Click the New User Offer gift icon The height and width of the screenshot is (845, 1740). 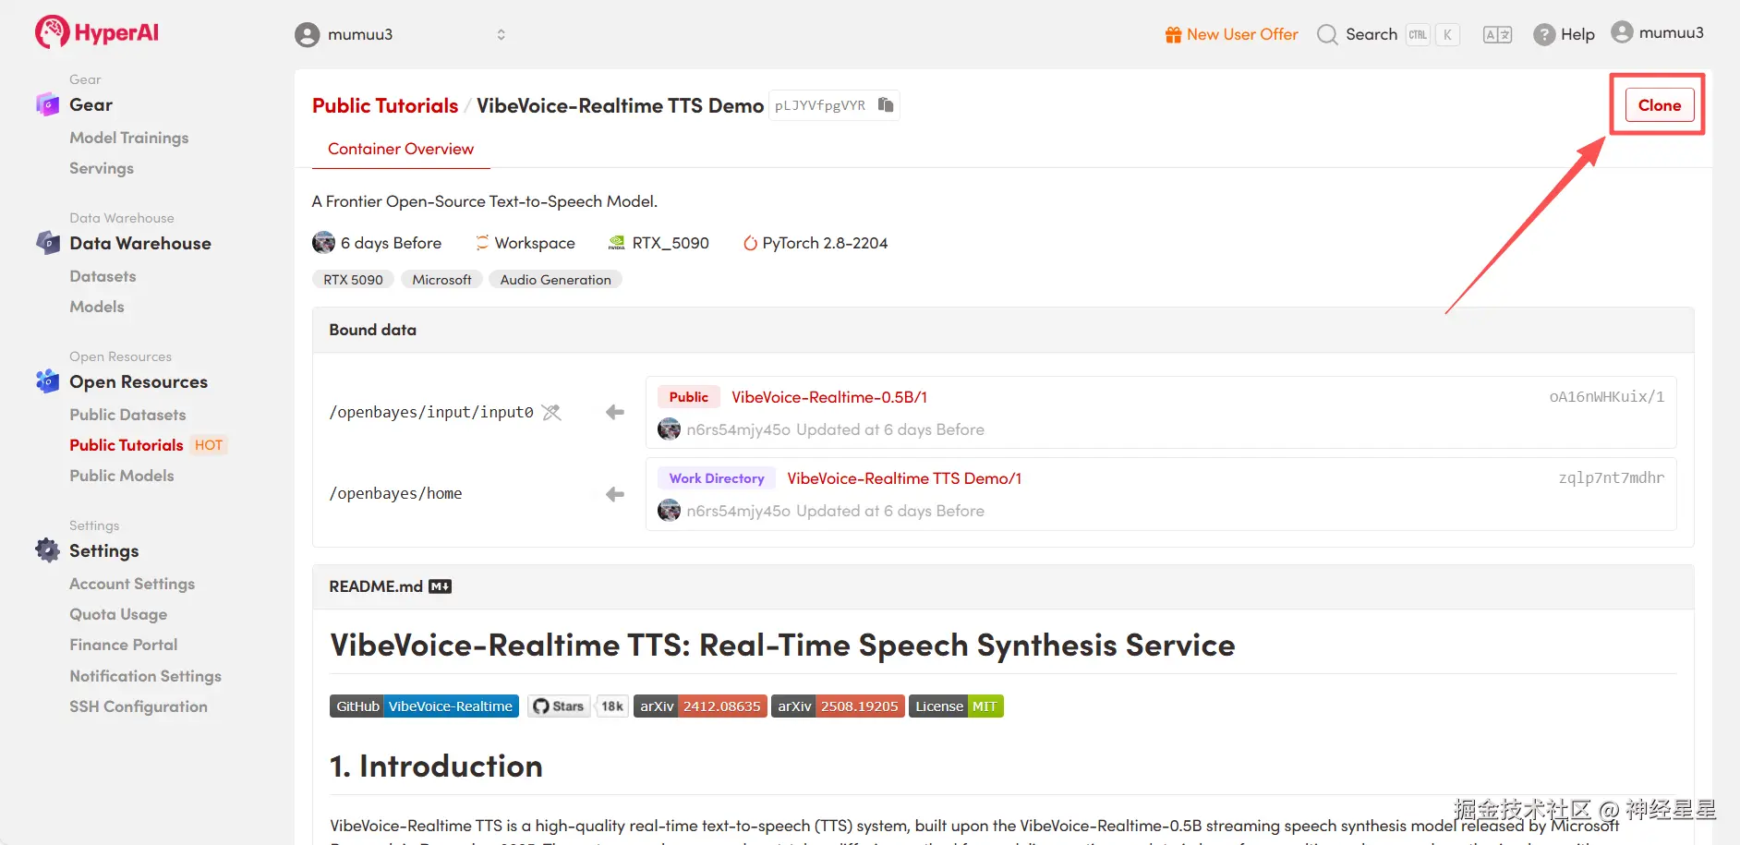[x=1173, y=35]
